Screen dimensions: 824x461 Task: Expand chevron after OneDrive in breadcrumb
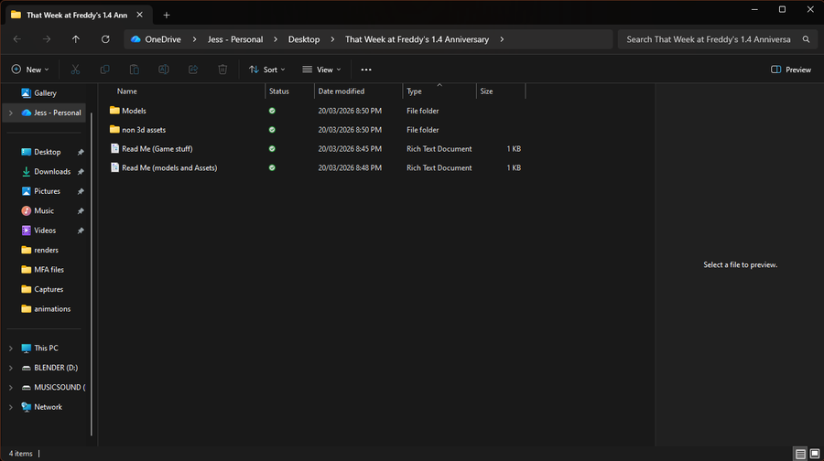194,39
